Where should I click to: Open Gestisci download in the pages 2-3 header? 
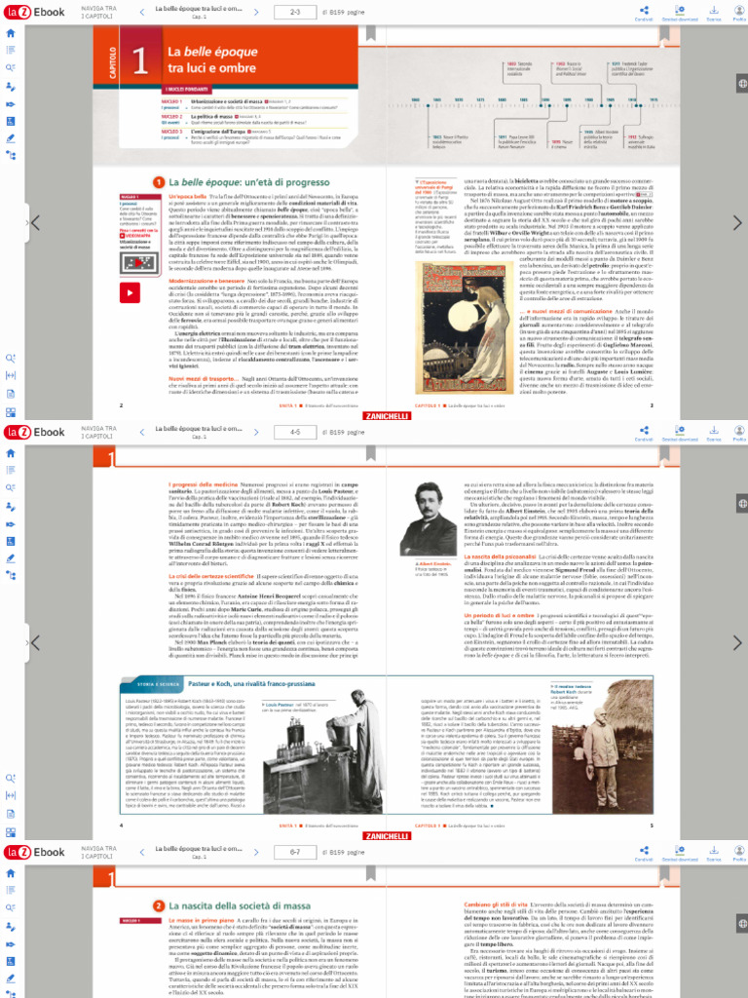679,14
